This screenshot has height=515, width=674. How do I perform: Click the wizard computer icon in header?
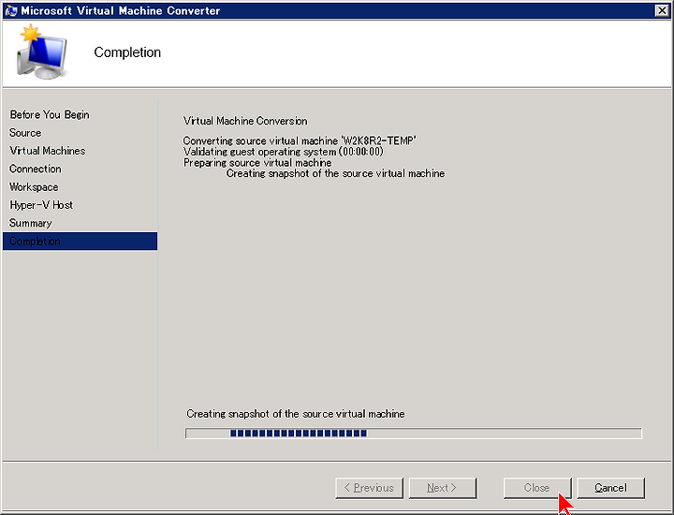tap(42, 52)
